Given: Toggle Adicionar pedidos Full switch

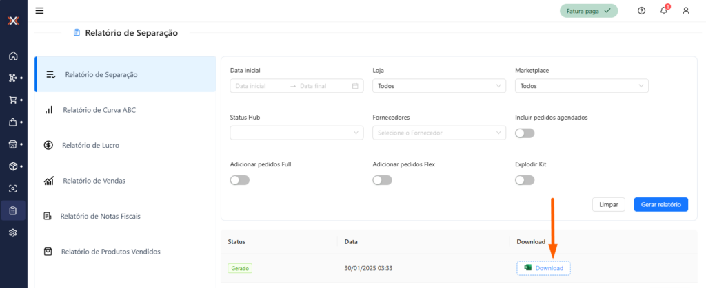Looking at the screenshot, I should [239, 180].
